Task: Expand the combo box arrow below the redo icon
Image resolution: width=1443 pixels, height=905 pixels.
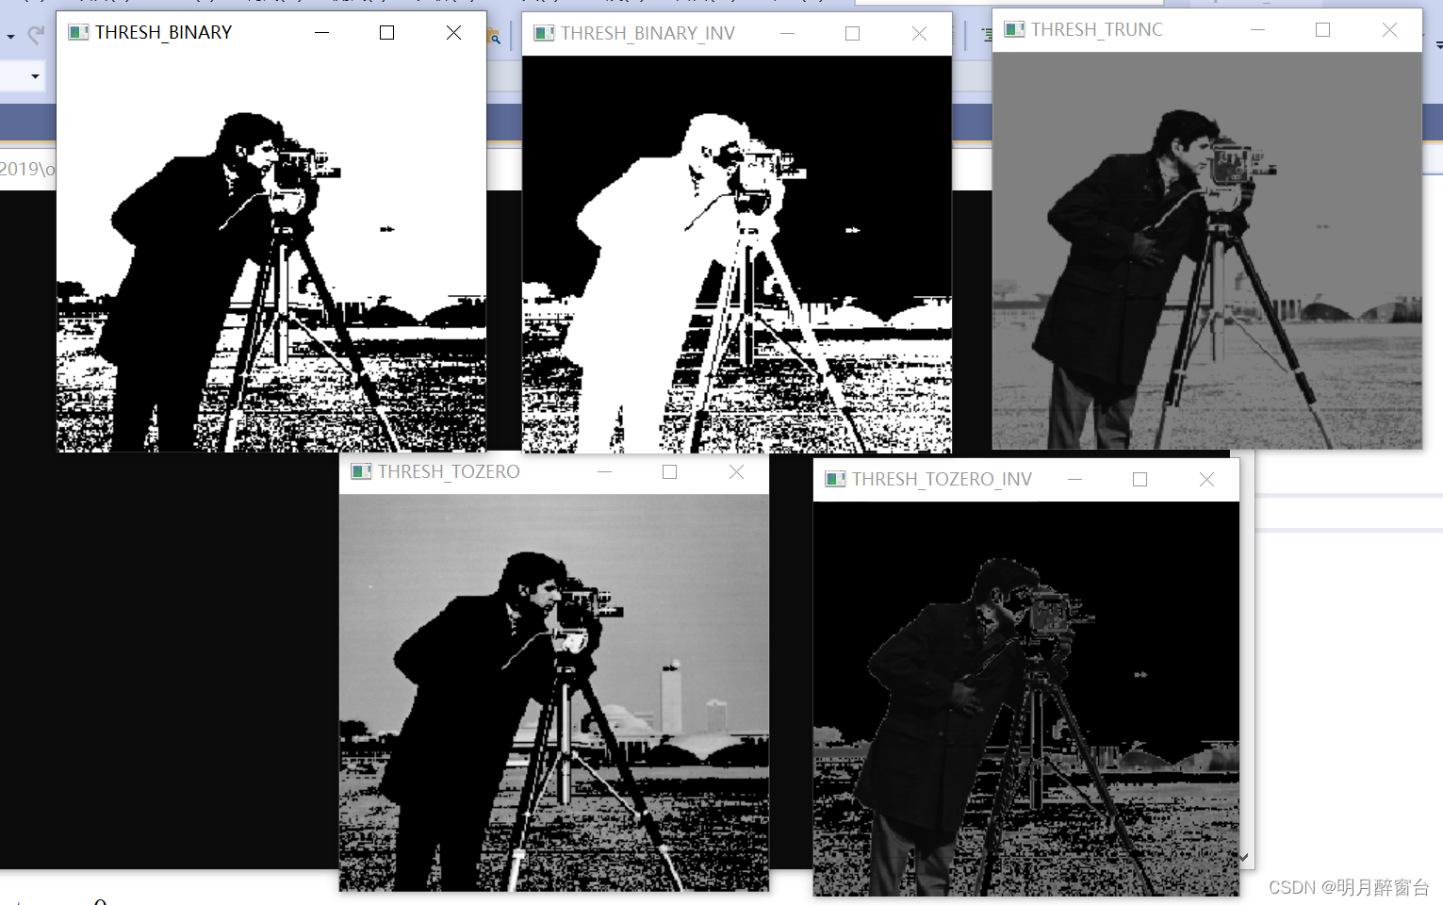Action: pyautogui.click(x=35, y=76)
